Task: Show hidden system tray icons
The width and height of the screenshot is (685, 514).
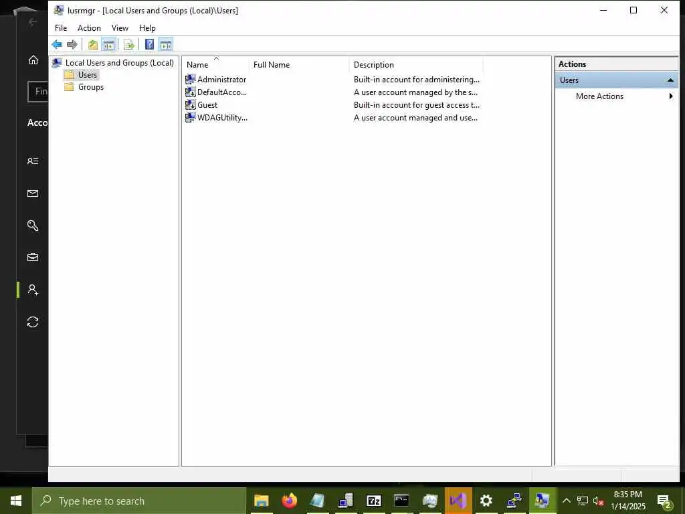Action: (x=566, y=501)
